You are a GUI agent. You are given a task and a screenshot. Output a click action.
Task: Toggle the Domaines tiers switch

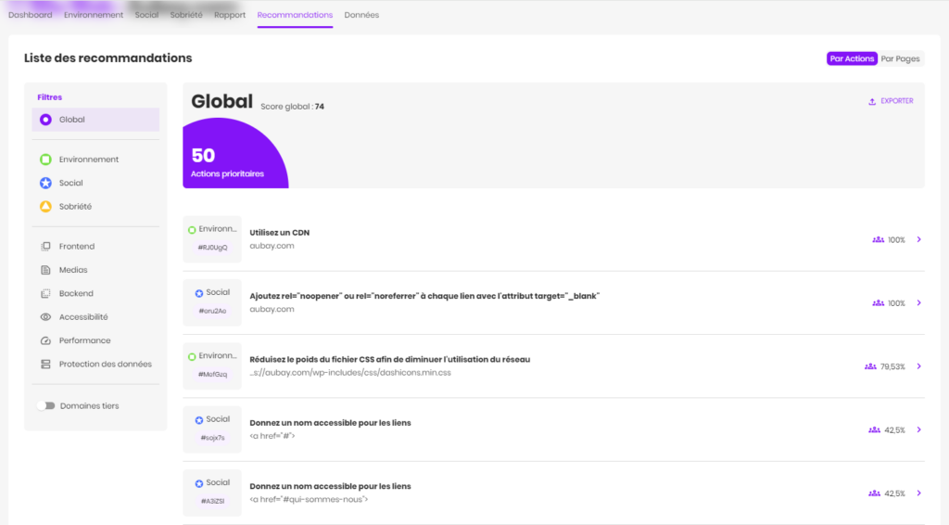45,405
